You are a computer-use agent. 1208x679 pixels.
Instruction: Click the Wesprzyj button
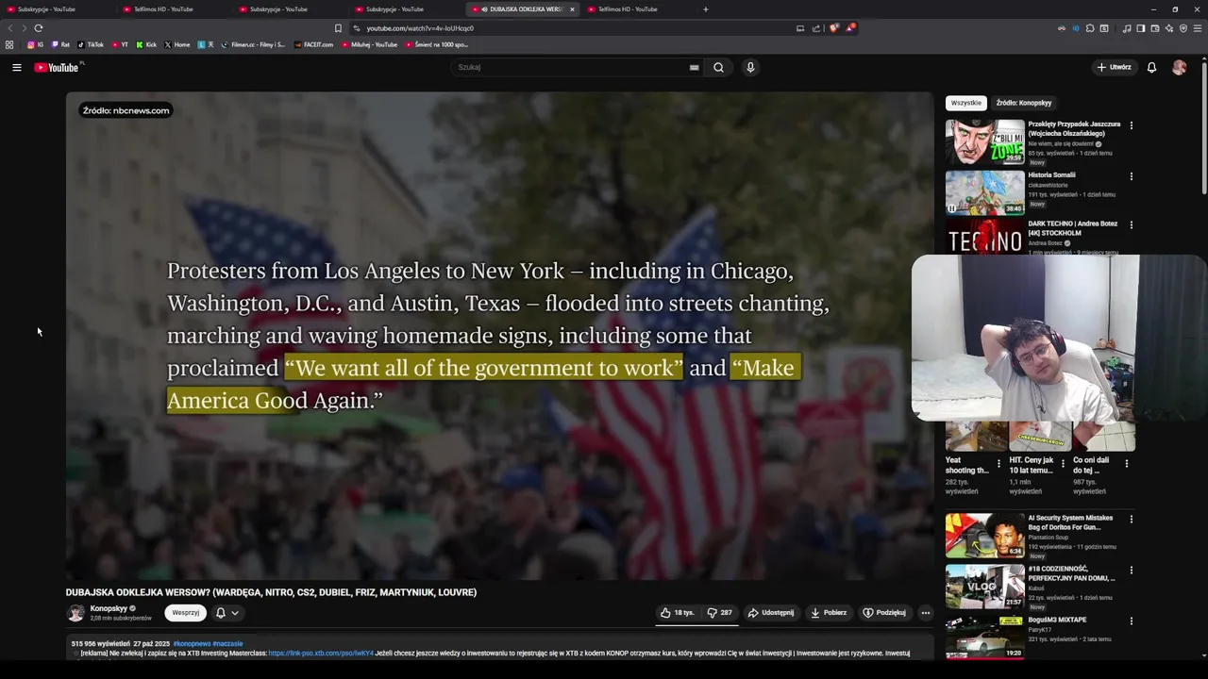185,613
